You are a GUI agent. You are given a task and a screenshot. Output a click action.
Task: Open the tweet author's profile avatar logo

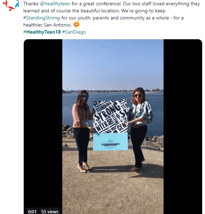[11, 5]
